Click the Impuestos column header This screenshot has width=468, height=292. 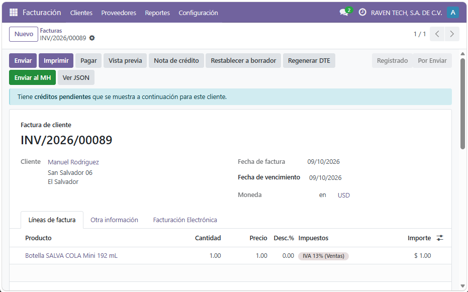tap(313, 238)
